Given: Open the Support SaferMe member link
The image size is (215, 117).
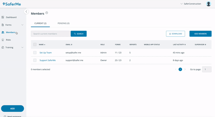Looking at the screenshot, I should [48, 60].
